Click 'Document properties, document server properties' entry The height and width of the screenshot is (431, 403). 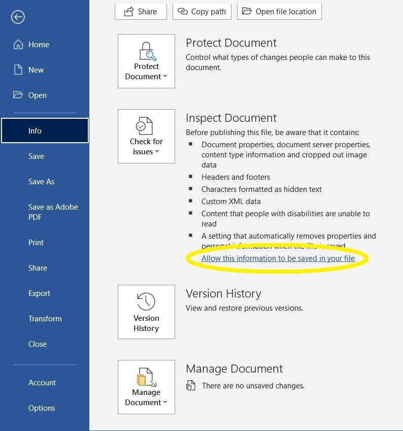(x=286, y=154)
